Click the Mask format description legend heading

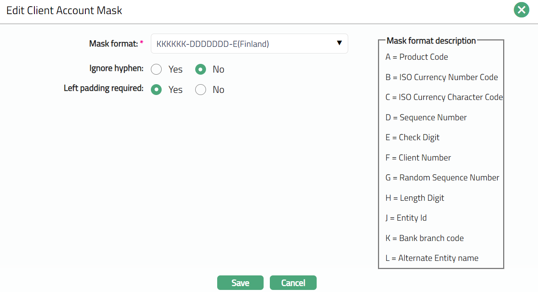(431, 41)
